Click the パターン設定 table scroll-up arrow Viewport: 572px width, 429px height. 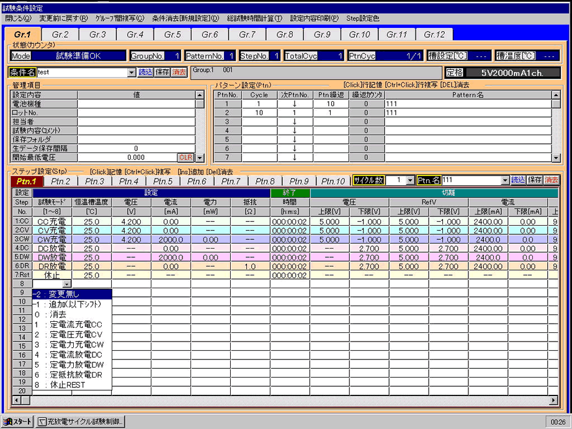[x=556, y=95]
